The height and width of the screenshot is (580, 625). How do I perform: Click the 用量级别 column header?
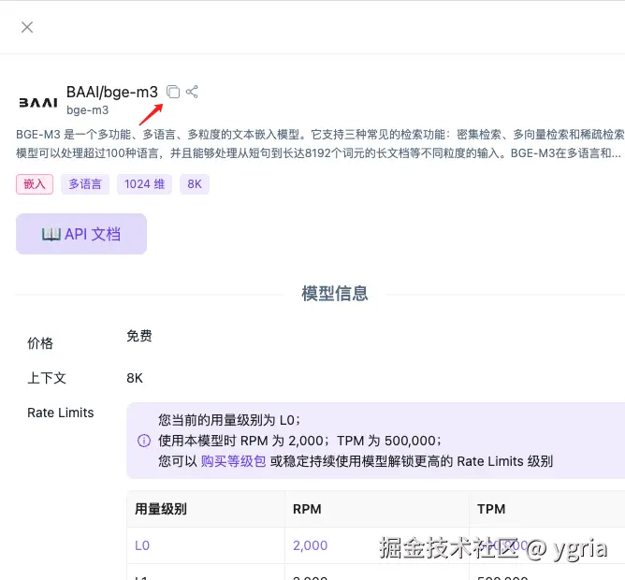click(x=161, y=509)
